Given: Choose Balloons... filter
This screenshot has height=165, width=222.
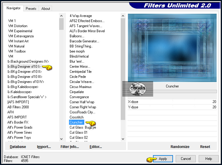Looking at the screenshot, I should pos(77,36).
